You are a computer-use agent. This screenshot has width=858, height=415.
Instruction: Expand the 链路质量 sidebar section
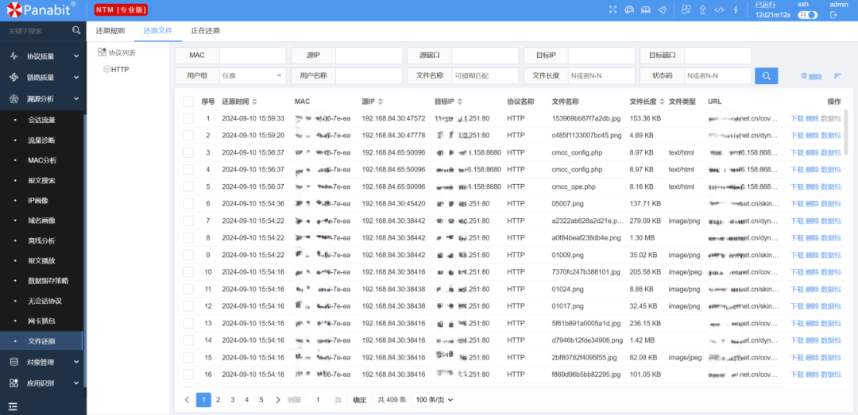[x=76, y=78]
